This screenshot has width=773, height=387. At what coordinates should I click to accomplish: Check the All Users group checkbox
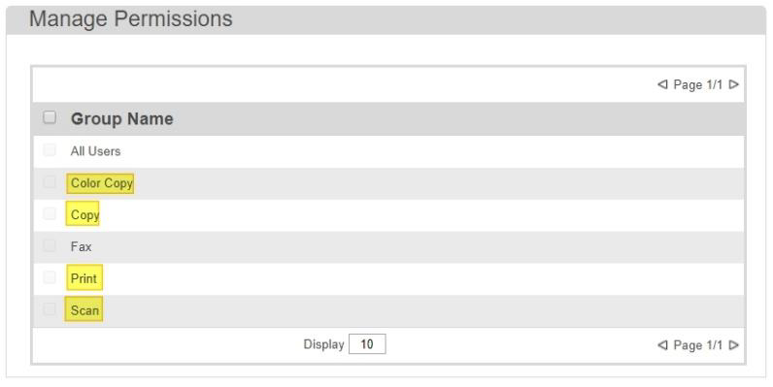click(x=50, y=149)
